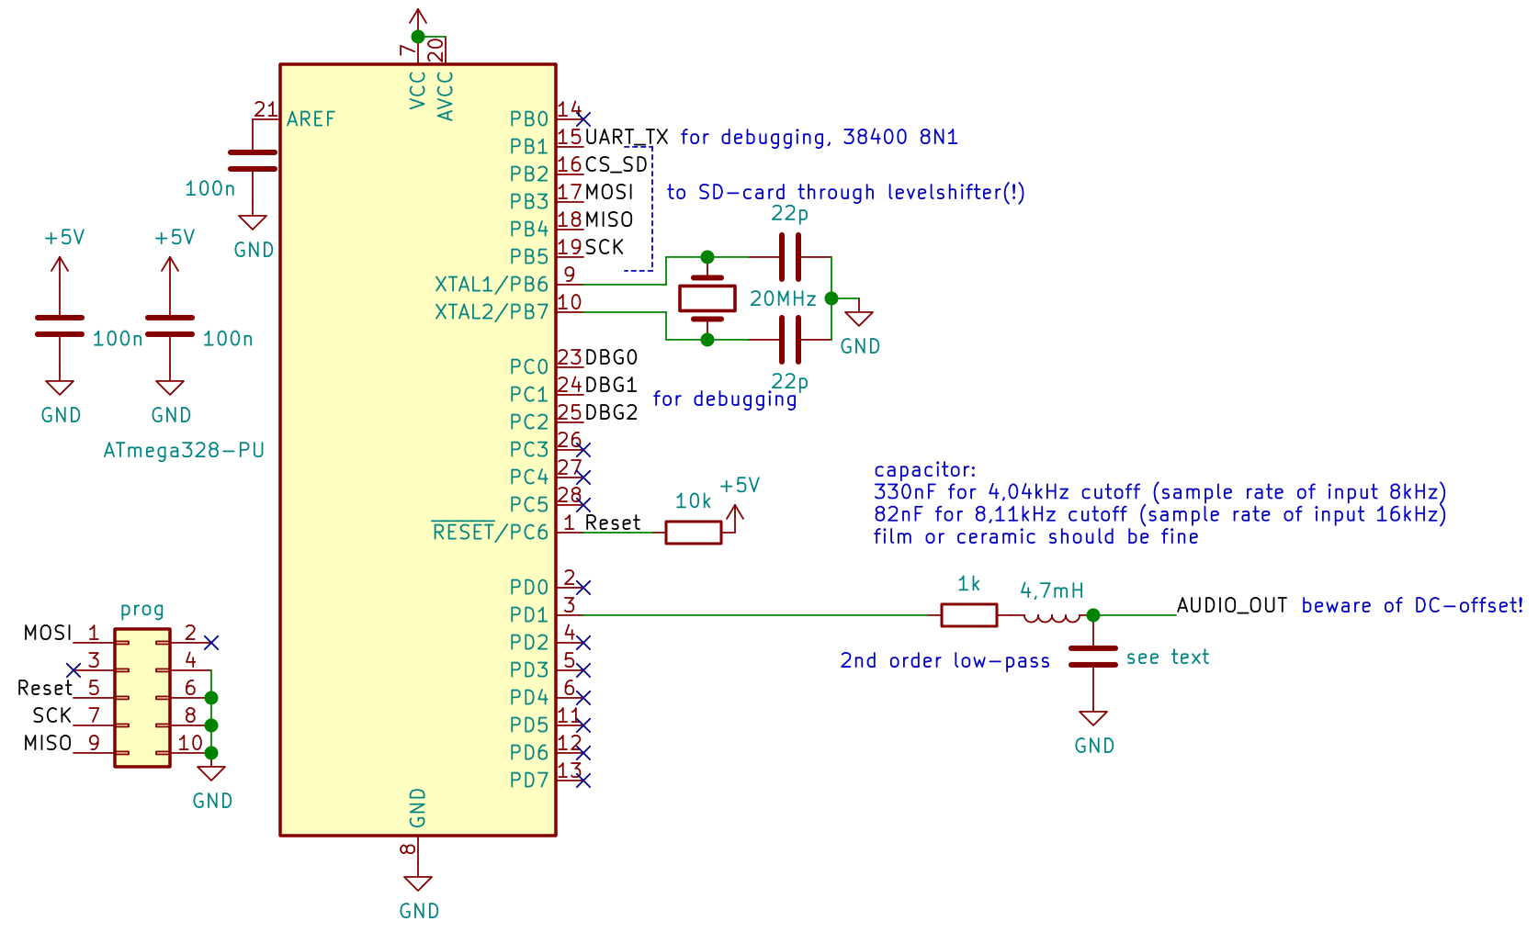
Task: Click the 20MHz value text
Action: (x=783, y=298)
